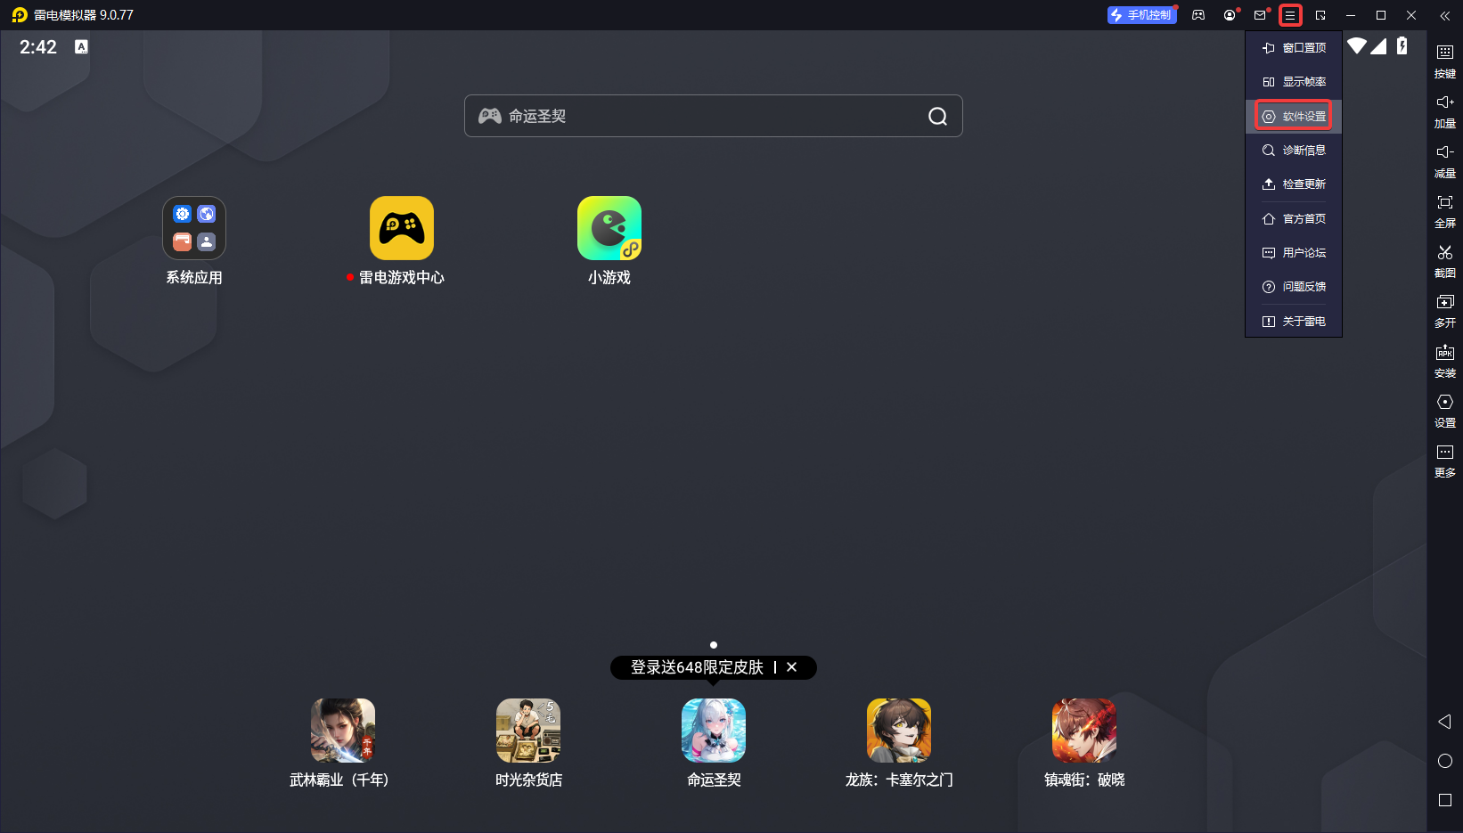Dismiss the 登录送648限定皮肤 tooltip
1463x833 pixels.
tap(791, 667)
